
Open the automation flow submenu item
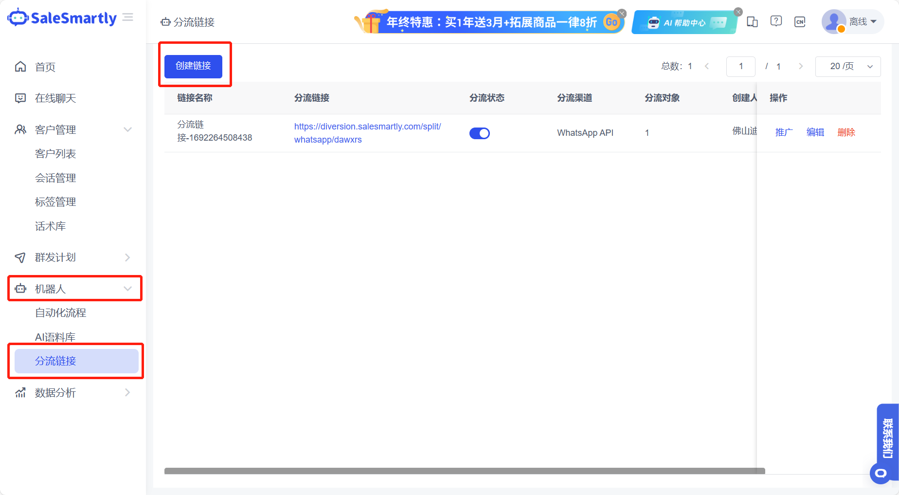(60, 313)
